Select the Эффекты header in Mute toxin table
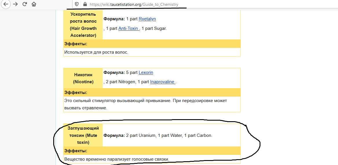 [x=152, y=151]
